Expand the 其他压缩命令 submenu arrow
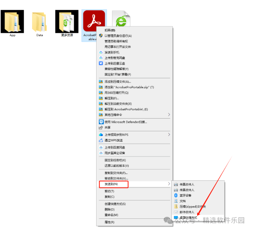The width and height of the screenshot is (257, 230). click(169, 115)
